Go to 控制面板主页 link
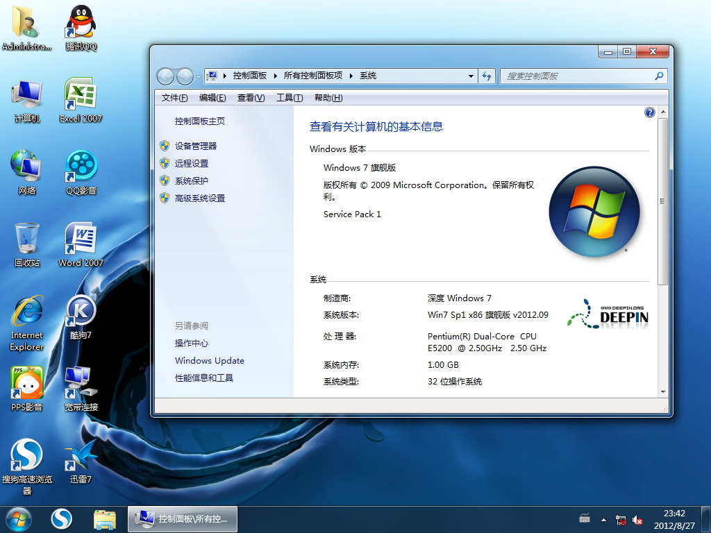Viewport: 711px width, 533px height. click(x=200, y=121)
